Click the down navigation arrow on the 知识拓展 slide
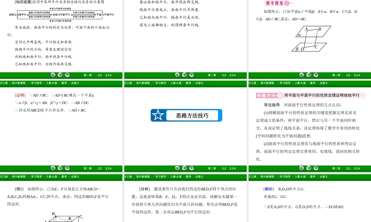371x222 pixels. click(x=60, y=75)
